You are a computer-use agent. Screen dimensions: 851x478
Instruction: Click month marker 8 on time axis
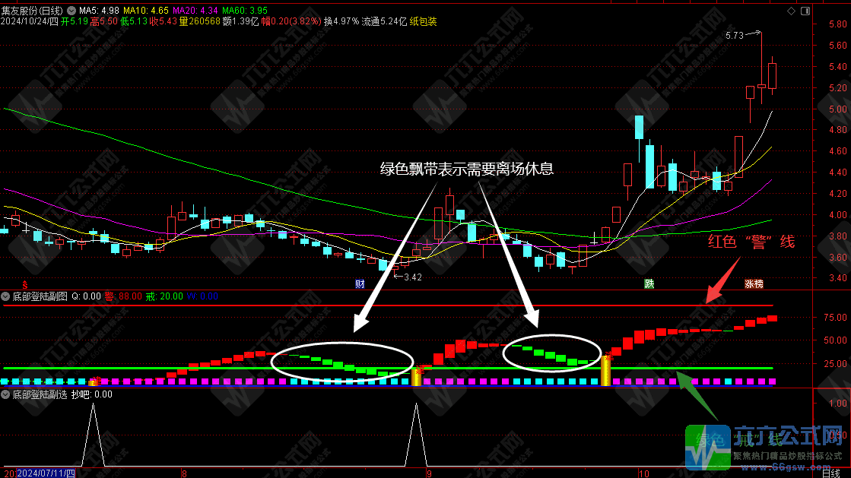[185, 473]
